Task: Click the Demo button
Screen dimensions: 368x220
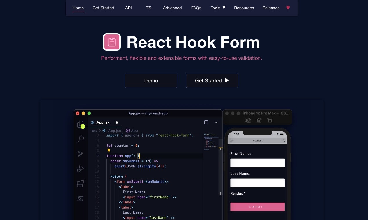Action: pos(151,81)
